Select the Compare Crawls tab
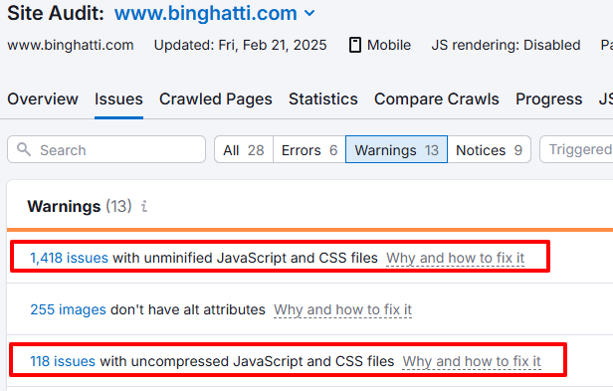Image resolution: width=613 pixels, height=391 pixels. 436,99
